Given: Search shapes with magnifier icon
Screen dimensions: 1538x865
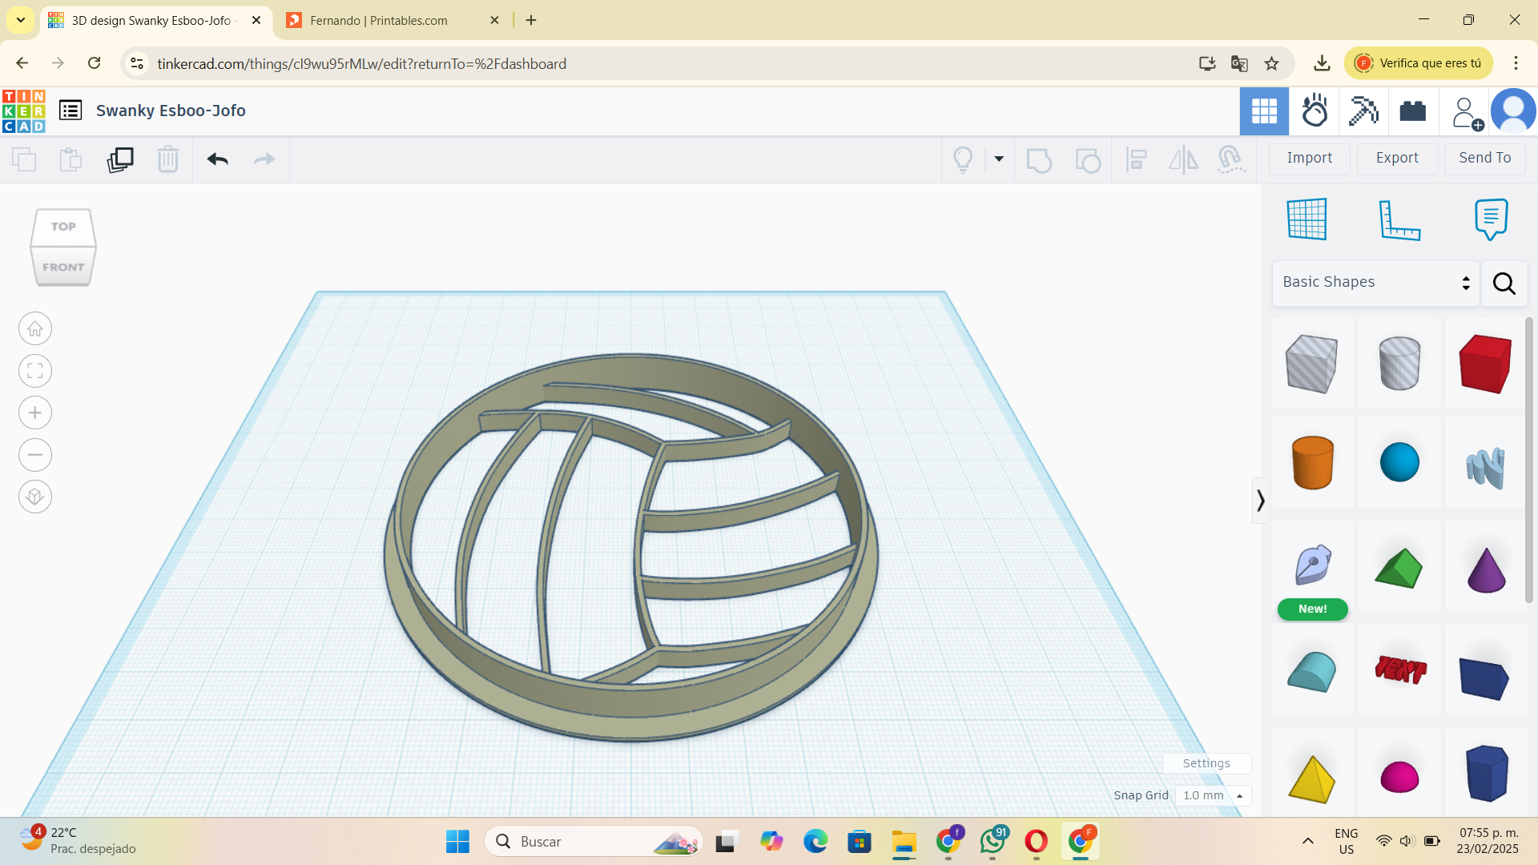Looking at the screenshot, I should (1504, 283).
